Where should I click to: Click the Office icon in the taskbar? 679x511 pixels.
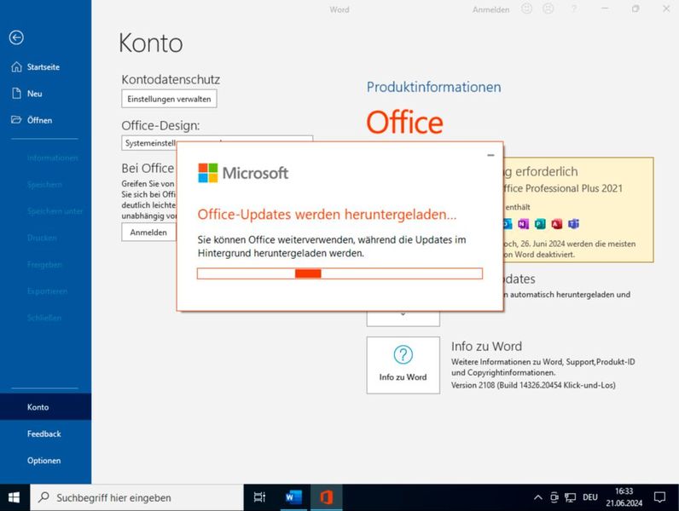[x=327, y=497]
